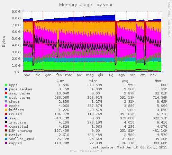Click the cache max value 5.96G

click(x=162, y=106)
